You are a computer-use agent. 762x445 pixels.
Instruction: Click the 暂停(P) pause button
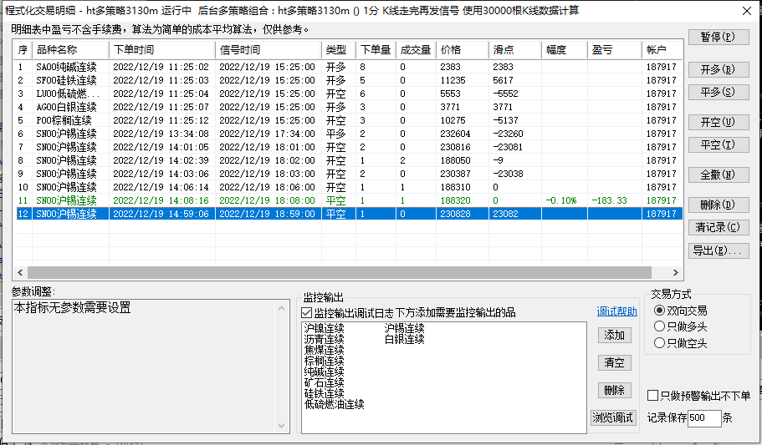[719, 38]
